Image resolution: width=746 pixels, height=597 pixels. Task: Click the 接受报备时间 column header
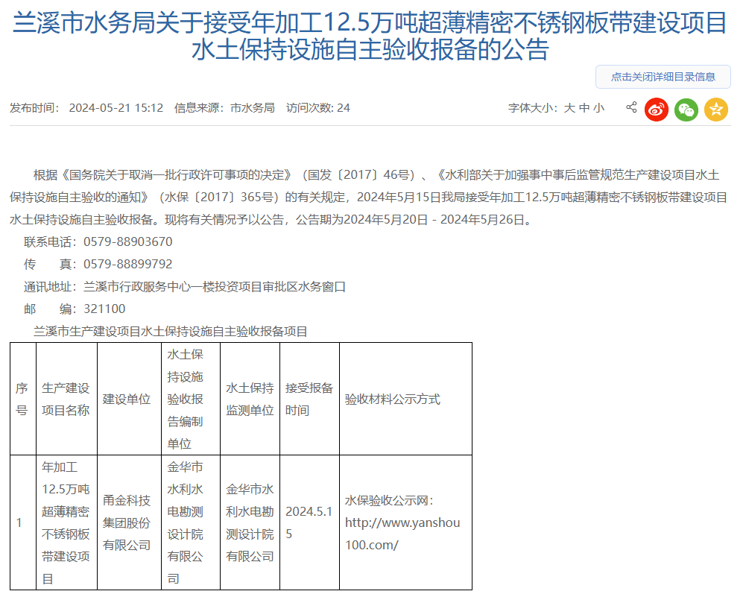point(309,399)
